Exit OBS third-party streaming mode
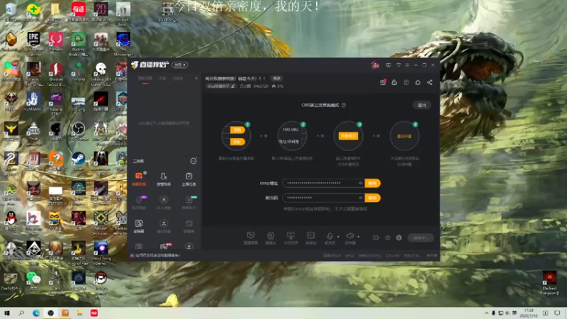Image resolution: width=567 pixels, height=319 pixels. point(422,105)
